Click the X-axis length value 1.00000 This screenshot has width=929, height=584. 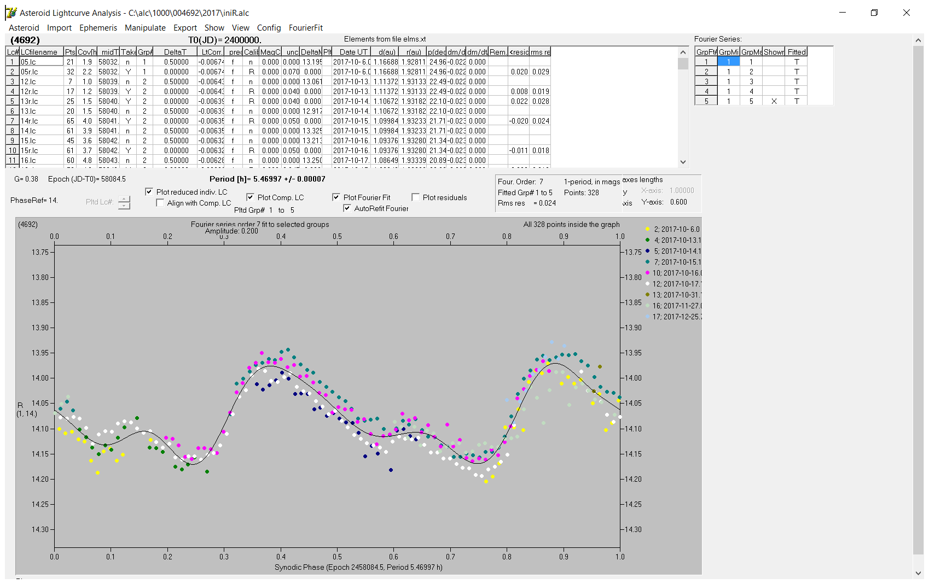click(682, 190)
